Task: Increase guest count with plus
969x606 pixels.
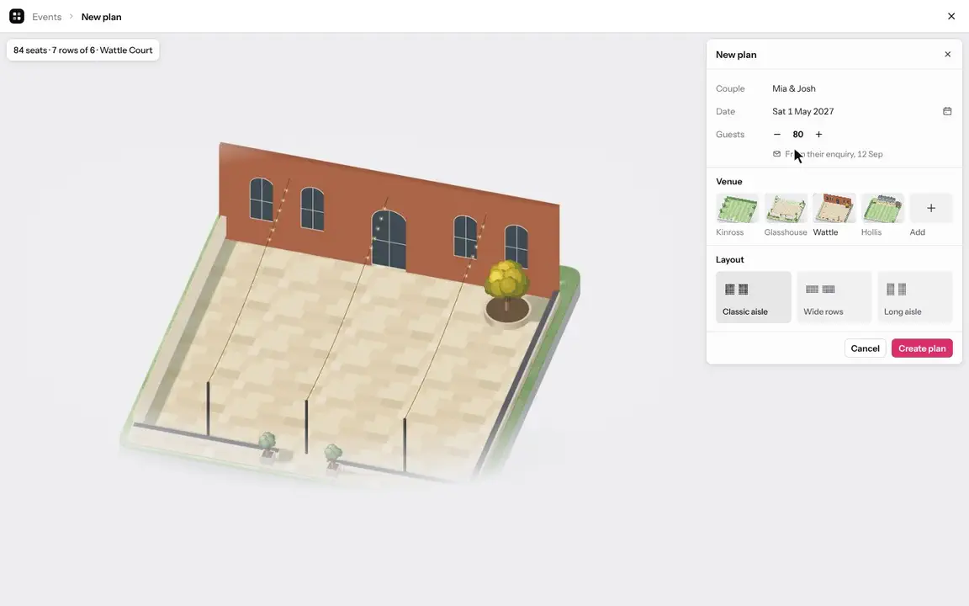Action: (x=818, y=134)
